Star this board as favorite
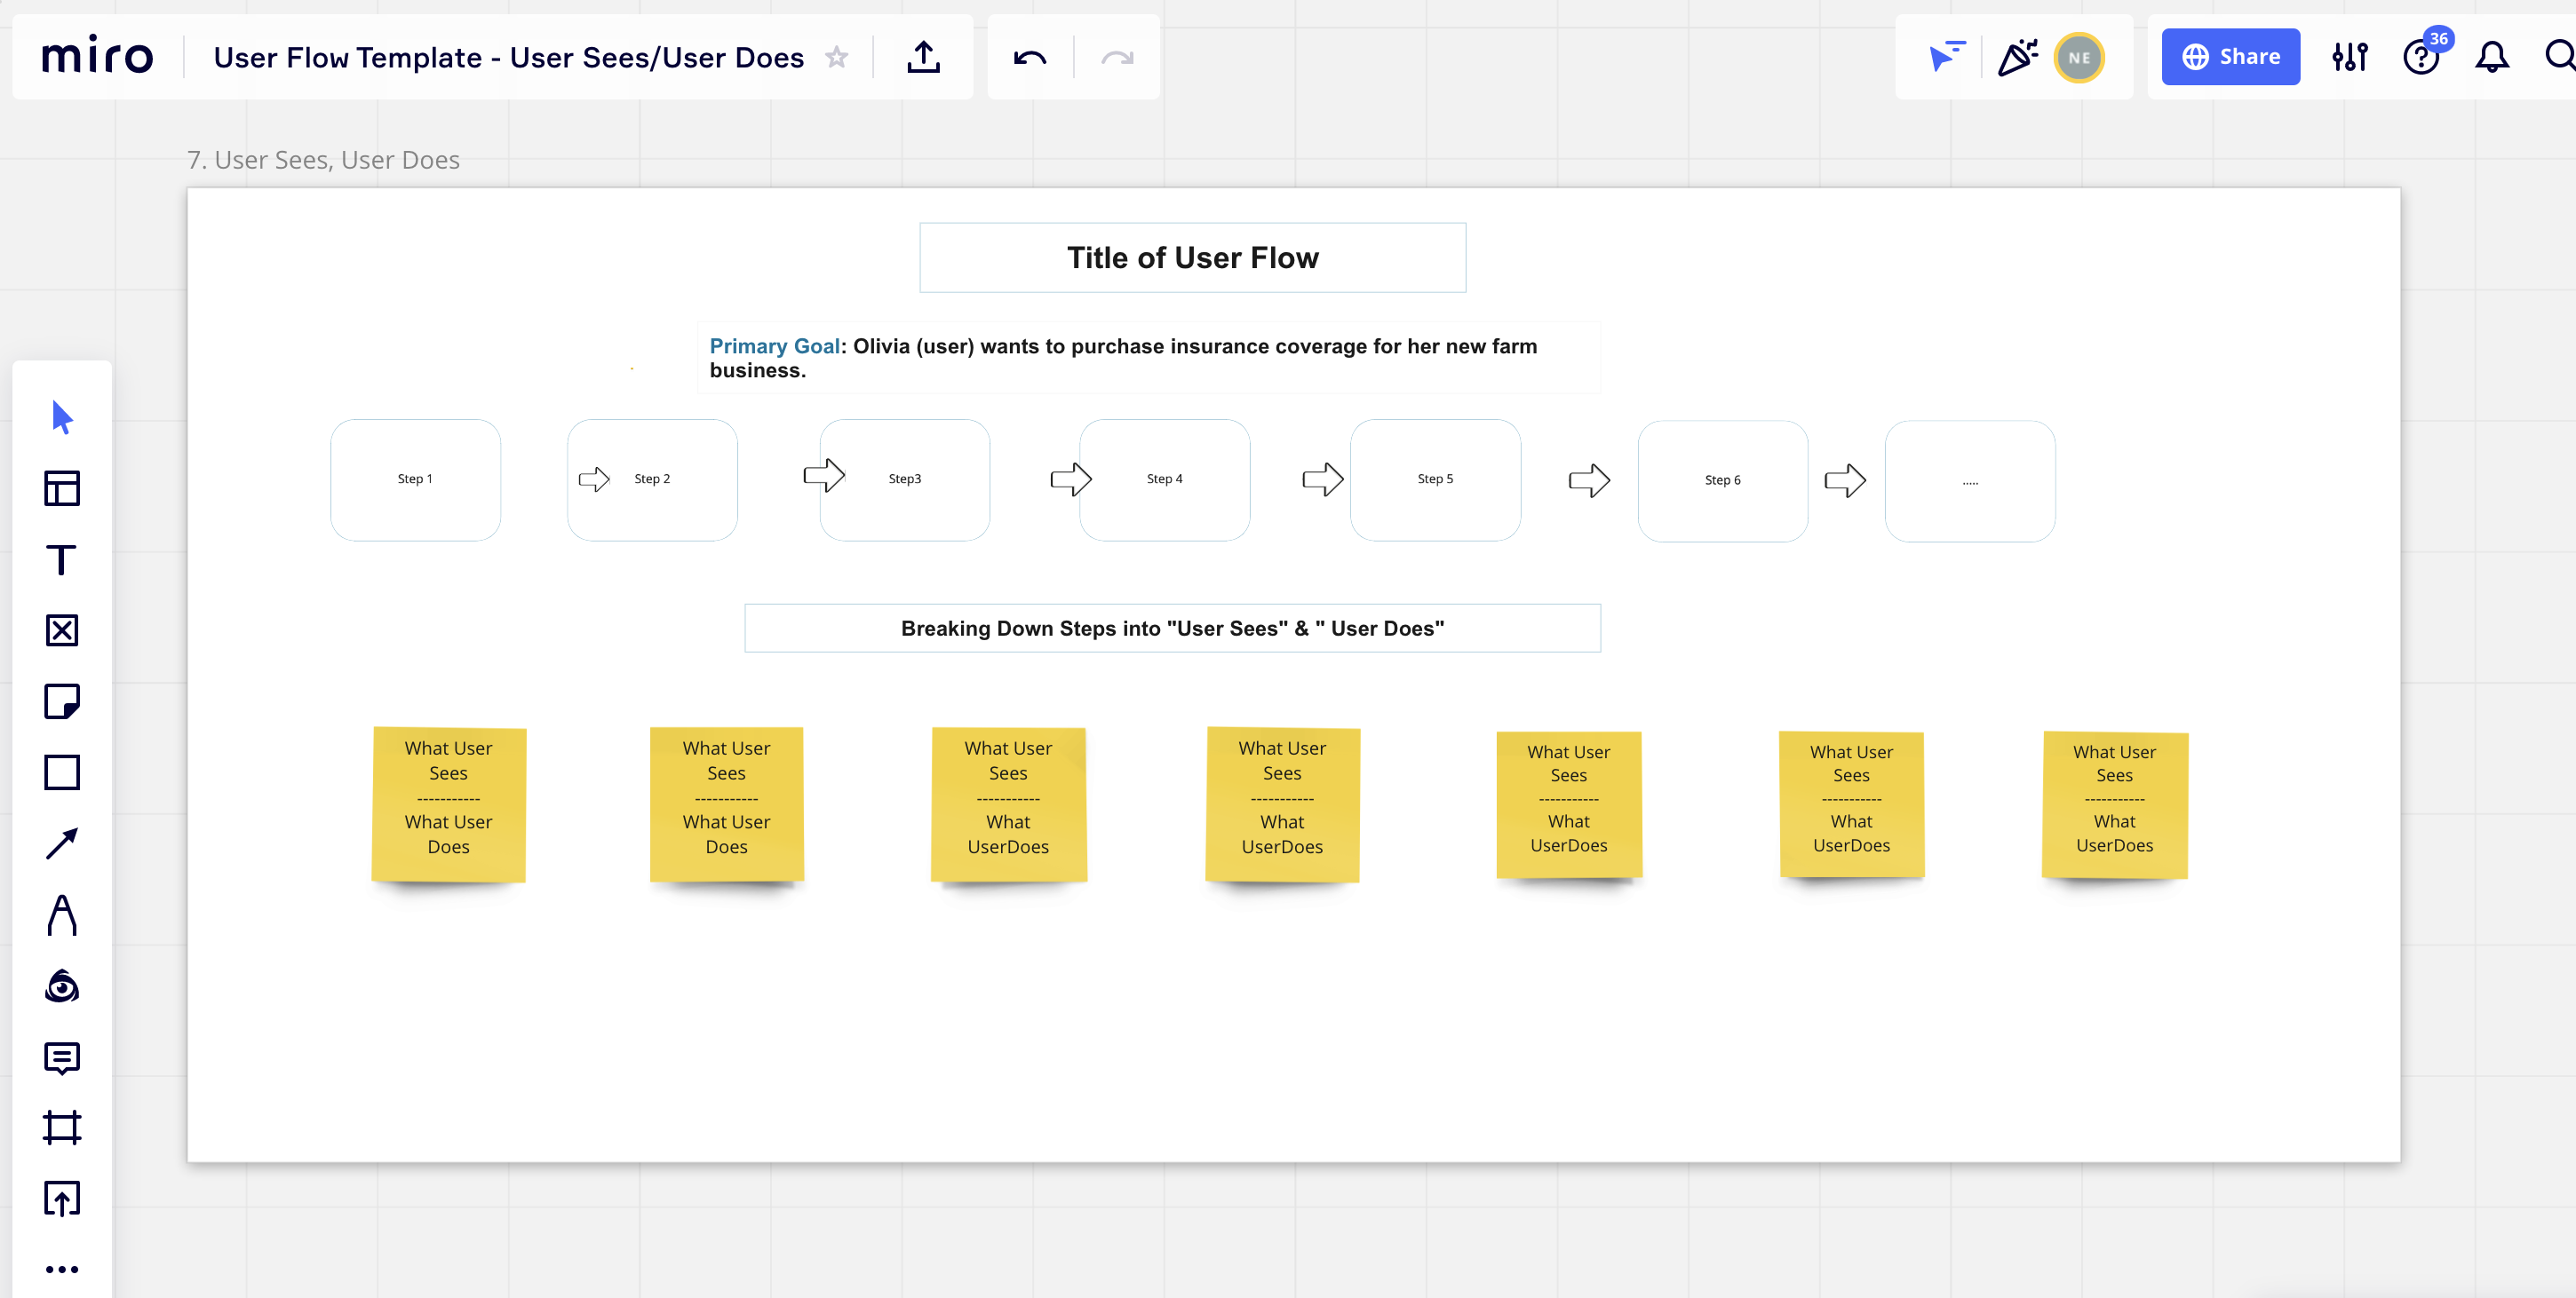 pos(837,57)
